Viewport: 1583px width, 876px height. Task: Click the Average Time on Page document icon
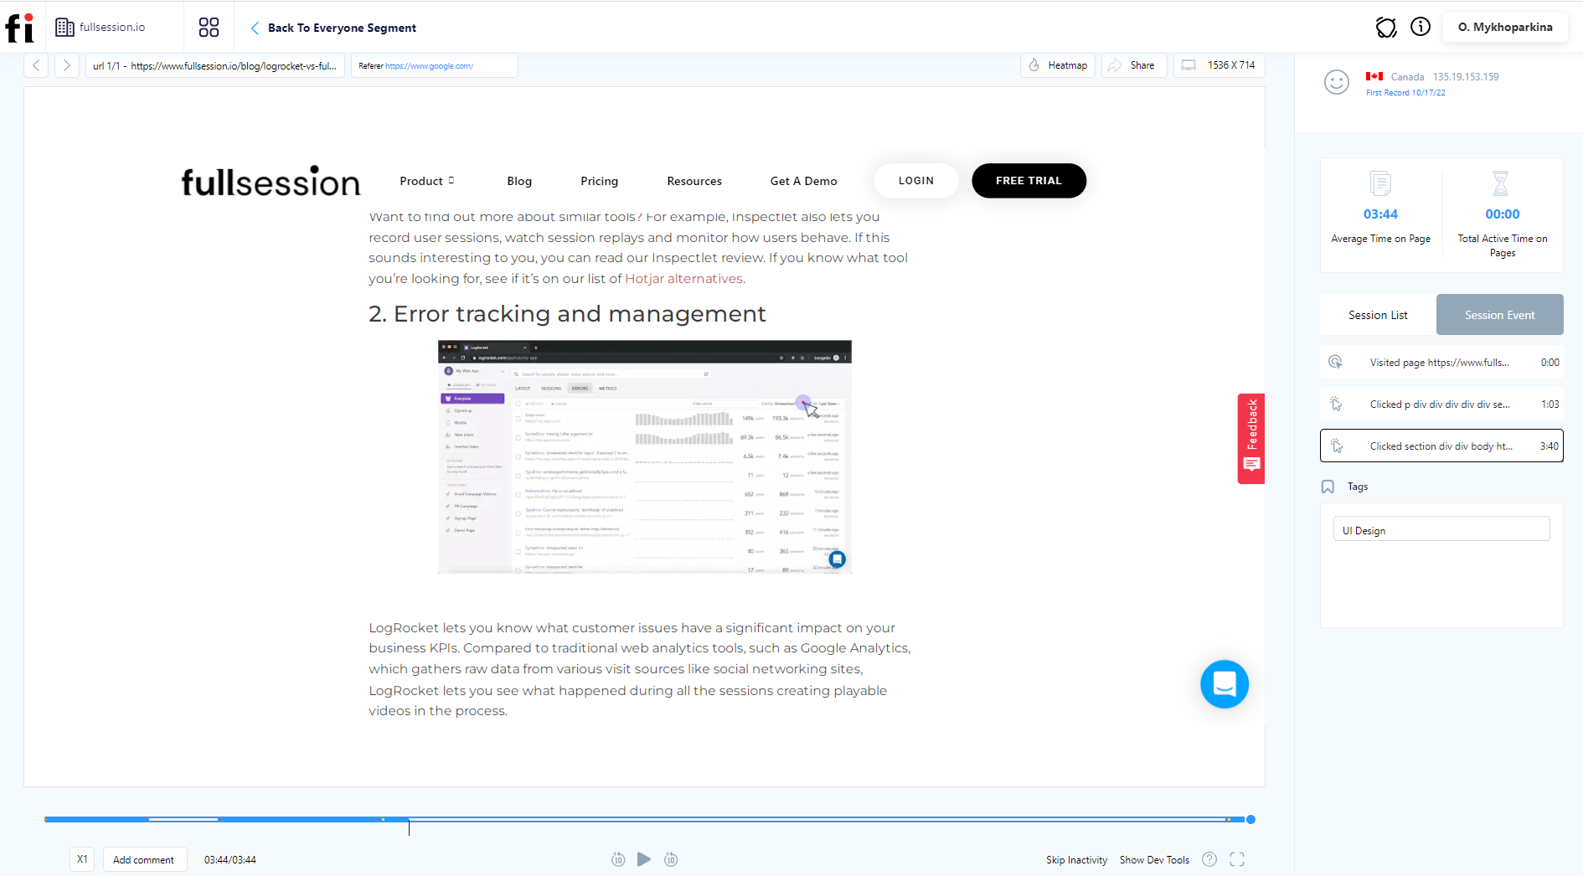point(1380,183)
